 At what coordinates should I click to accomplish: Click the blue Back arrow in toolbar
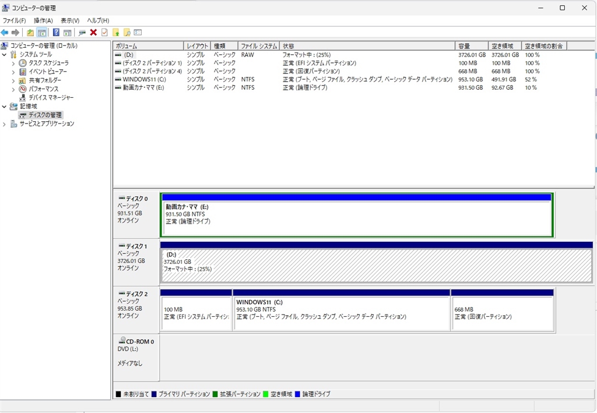pos(5,33)
